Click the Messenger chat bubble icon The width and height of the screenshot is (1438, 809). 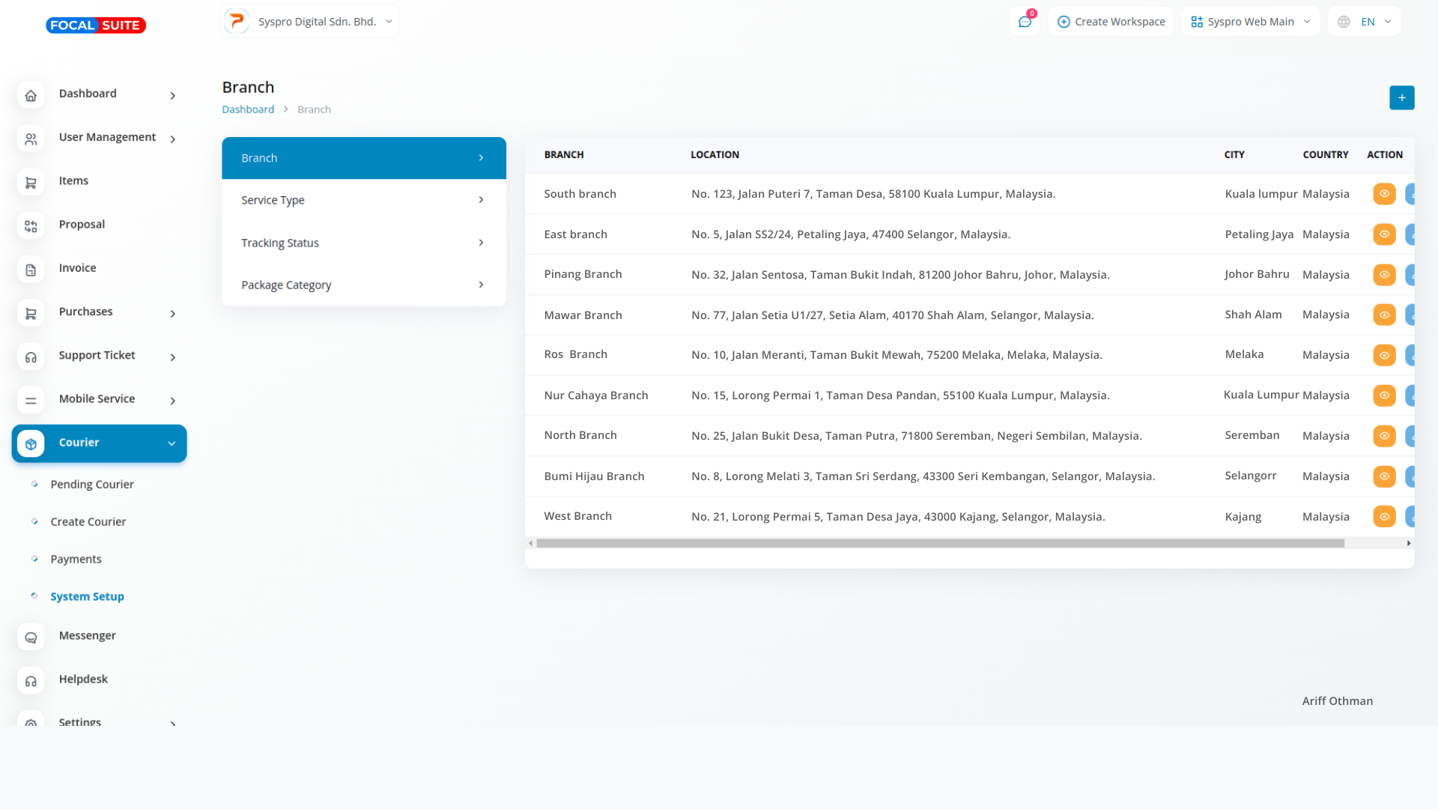point(31,637)
